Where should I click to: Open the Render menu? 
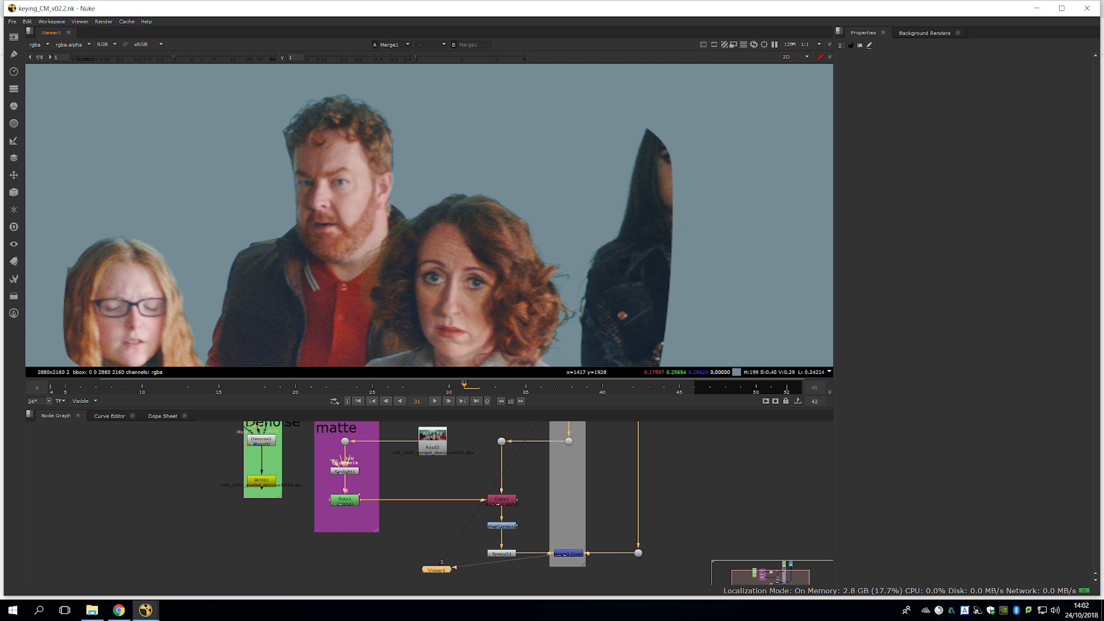pos(103,21)
